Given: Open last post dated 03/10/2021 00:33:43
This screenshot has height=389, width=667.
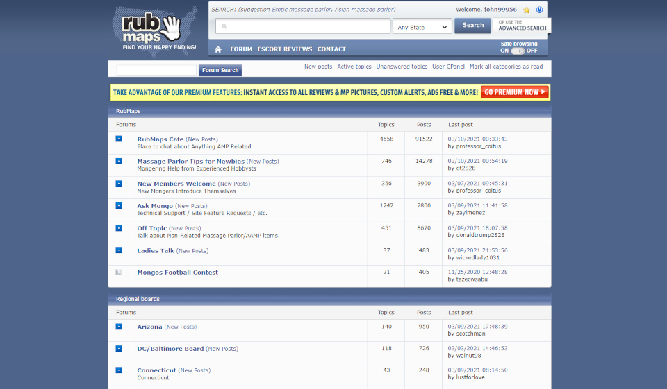Looking at the screenshot, I should (x=477, y=139).
